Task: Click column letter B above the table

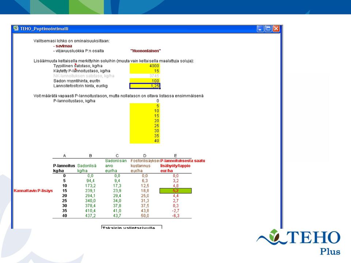Action: 90,156
